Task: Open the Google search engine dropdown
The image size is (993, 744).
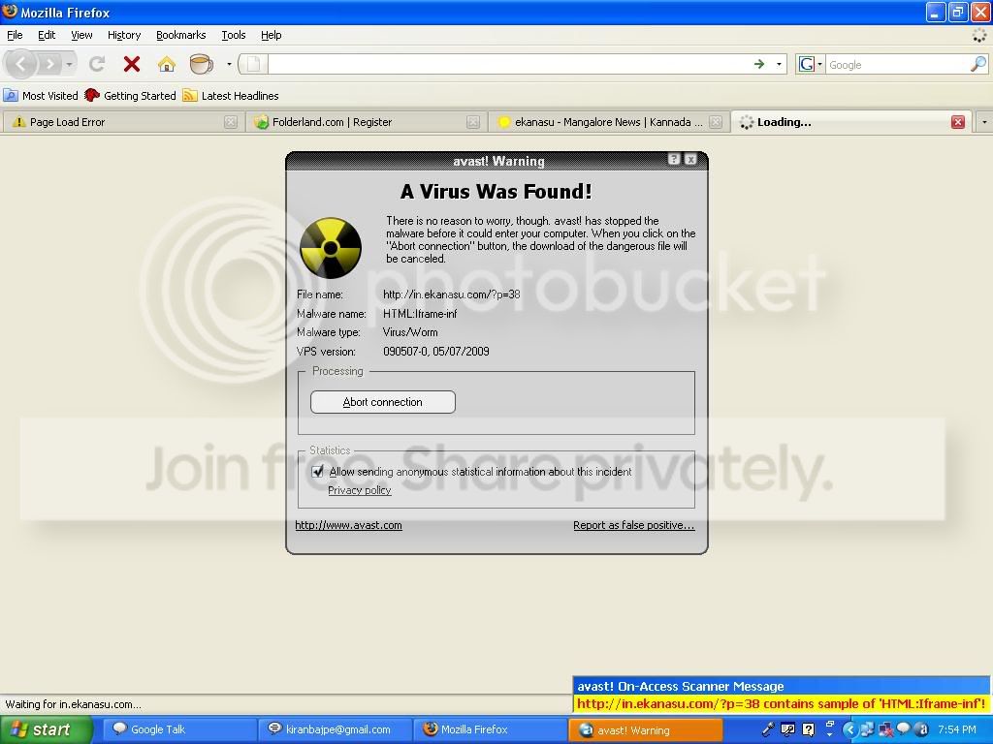Action: pyautogui.click(x=810, y=64)
